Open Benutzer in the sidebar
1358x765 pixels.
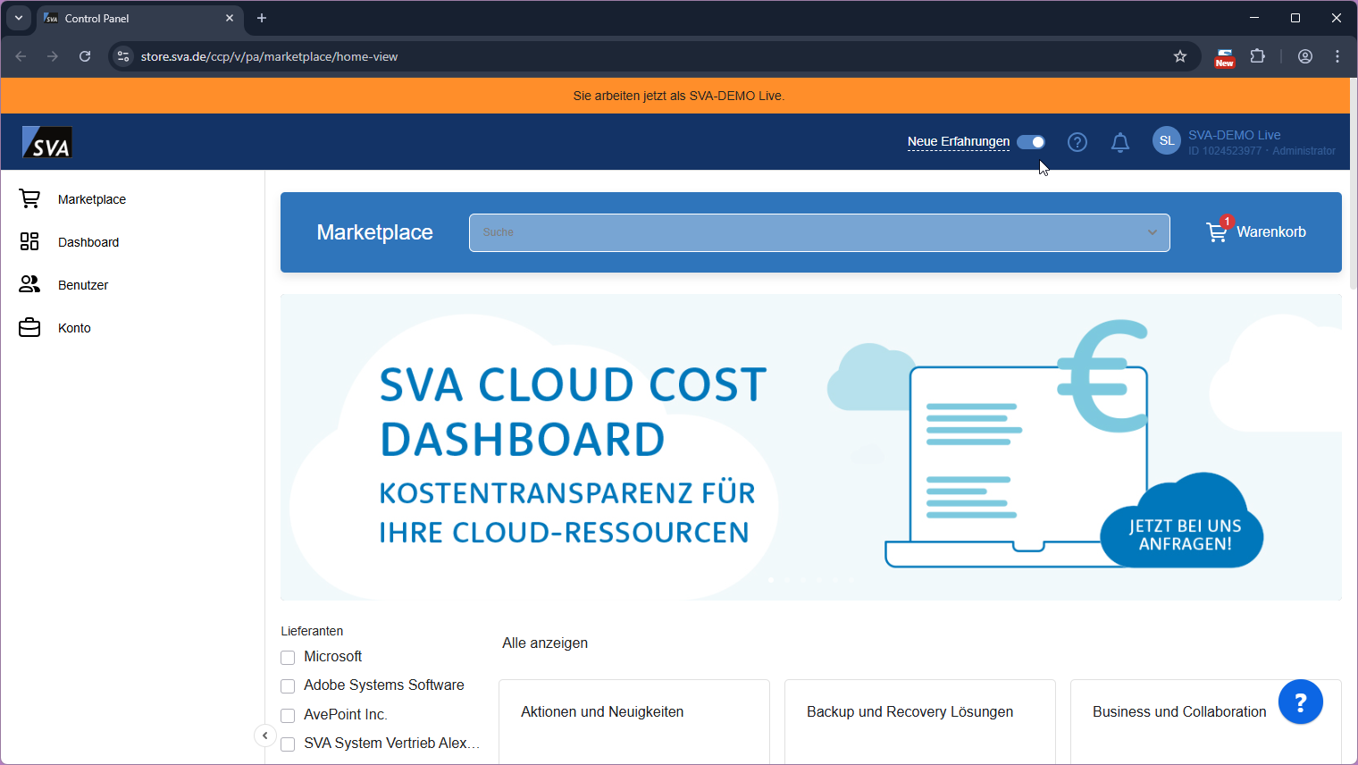click(x=82, y=285)
